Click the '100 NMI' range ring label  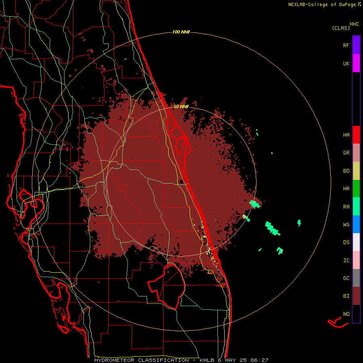click(181, 32)
